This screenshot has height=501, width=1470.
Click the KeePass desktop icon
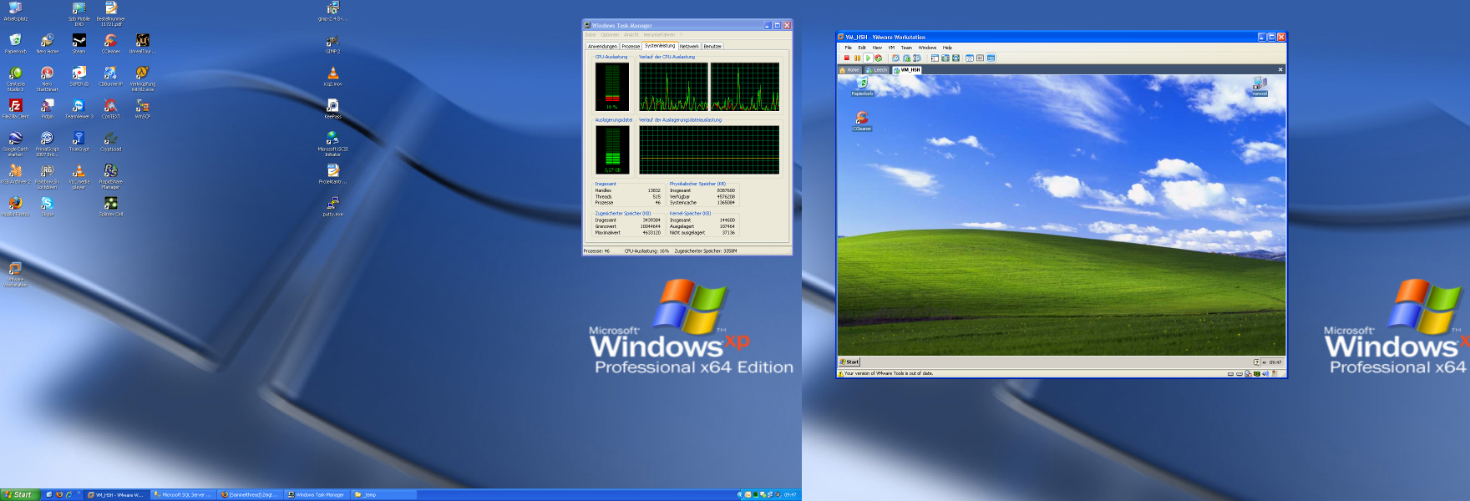(332, 109)
